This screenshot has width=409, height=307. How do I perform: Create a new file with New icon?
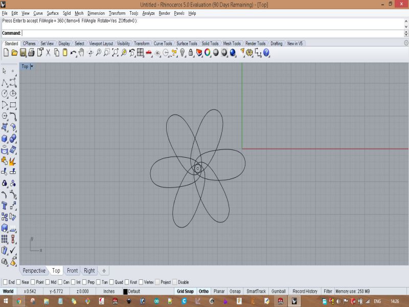6,53
